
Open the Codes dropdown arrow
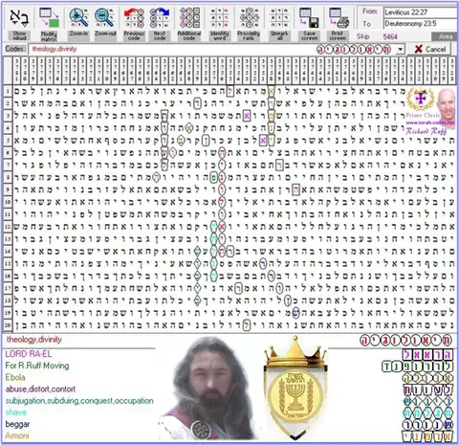400,50
